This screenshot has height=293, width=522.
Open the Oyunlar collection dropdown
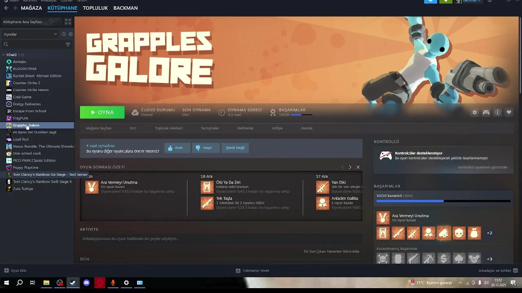30,34
